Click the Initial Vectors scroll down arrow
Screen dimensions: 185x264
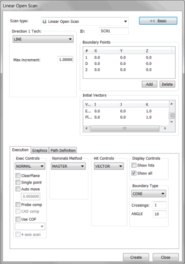172,122
